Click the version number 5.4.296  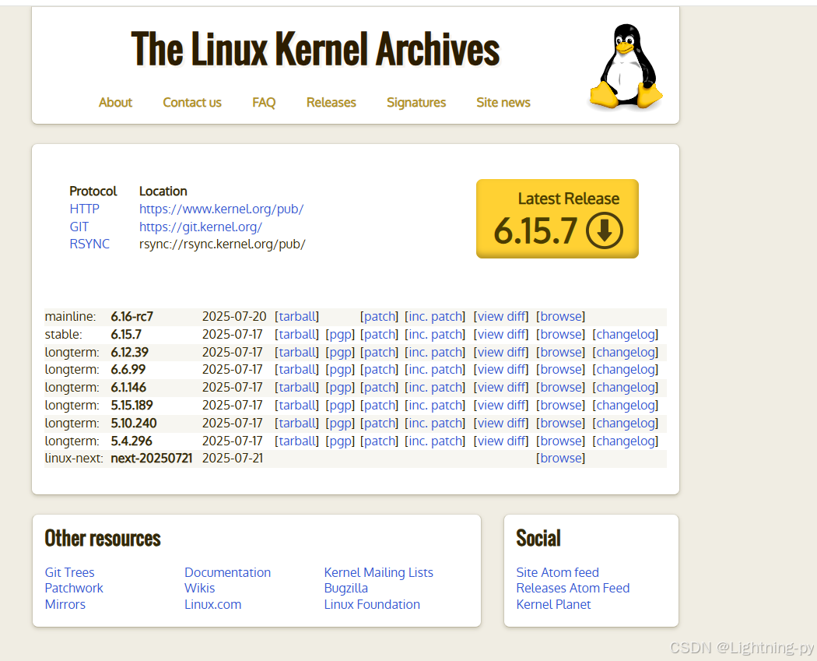coord(131,441)
